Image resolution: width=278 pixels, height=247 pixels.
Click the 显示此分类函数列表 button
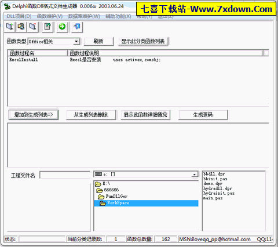pyautogui.click(x=143, y=41)
